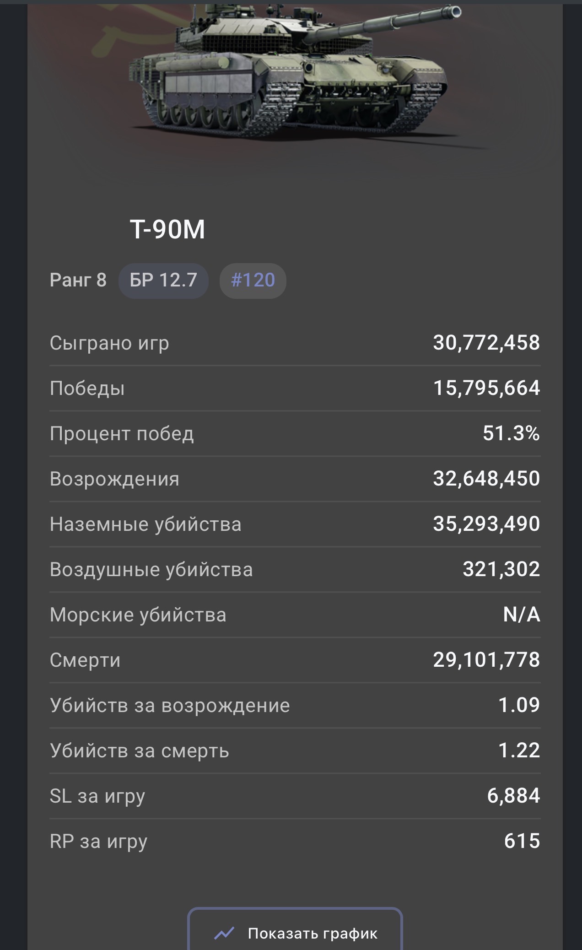The height and width of the screenshot is (950, 582).
Task: Click the Убийств за смерть value 1.22
Action: 519,750
